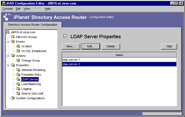Select the d9816-nt.siroe.com tree root label
Image resolution: width=185 pixels, height=117 pixels.
click(x=23, y=32)
